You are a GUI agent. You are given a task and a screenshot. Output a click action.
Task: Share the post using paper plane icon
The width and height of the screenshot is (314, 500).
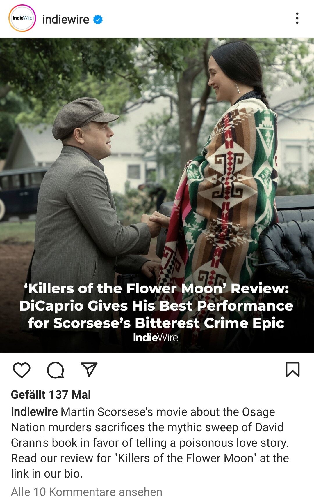coord(89,370)
